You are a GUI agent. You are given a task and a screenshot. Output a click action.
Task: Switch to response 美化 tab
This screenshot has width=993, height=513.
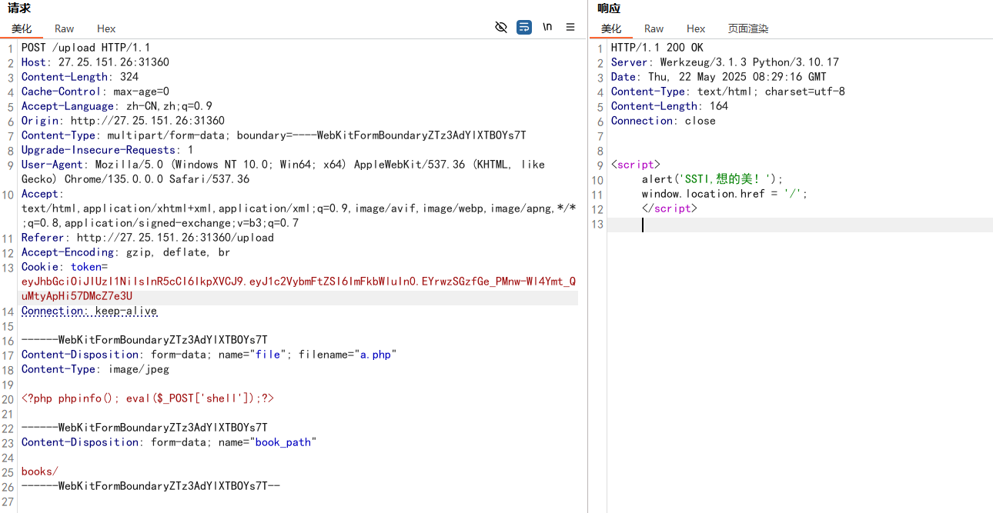click(611, 28)
